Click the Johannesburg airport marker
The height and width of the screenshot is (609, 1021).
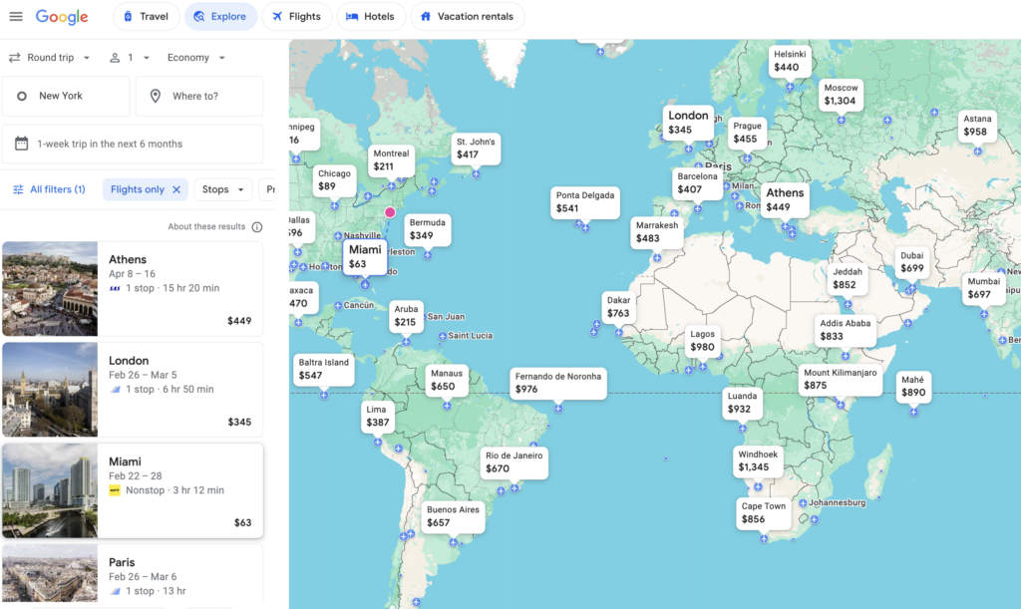(803, 503)
